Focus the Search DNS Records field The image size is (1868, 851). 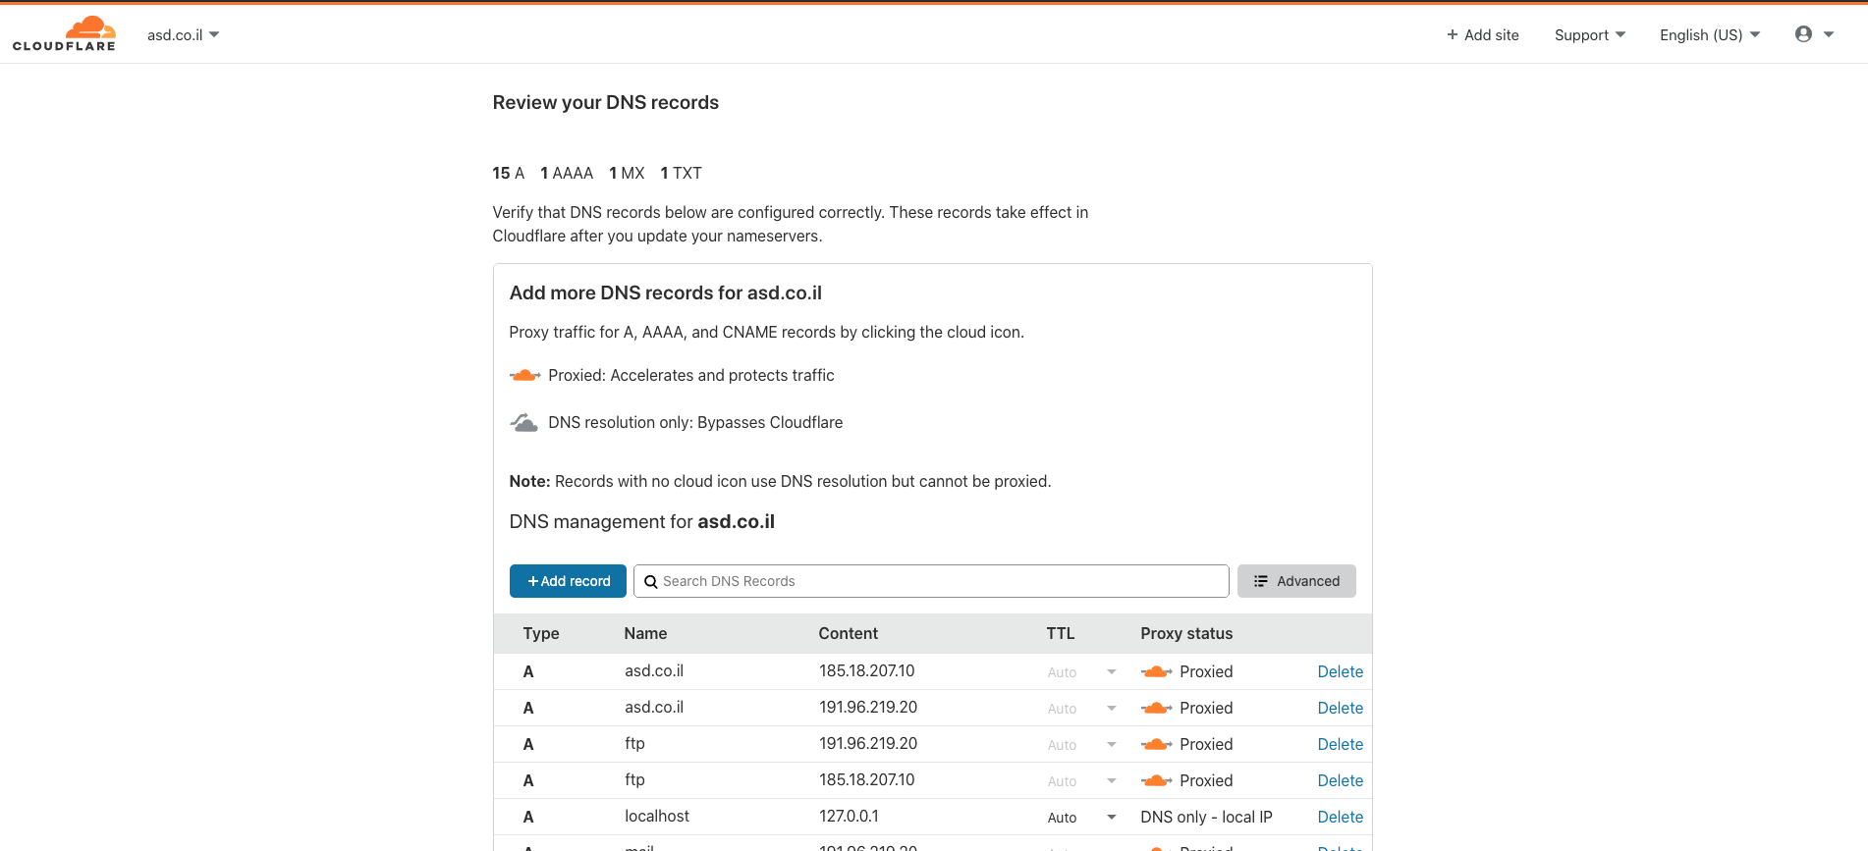click(931, 581)
